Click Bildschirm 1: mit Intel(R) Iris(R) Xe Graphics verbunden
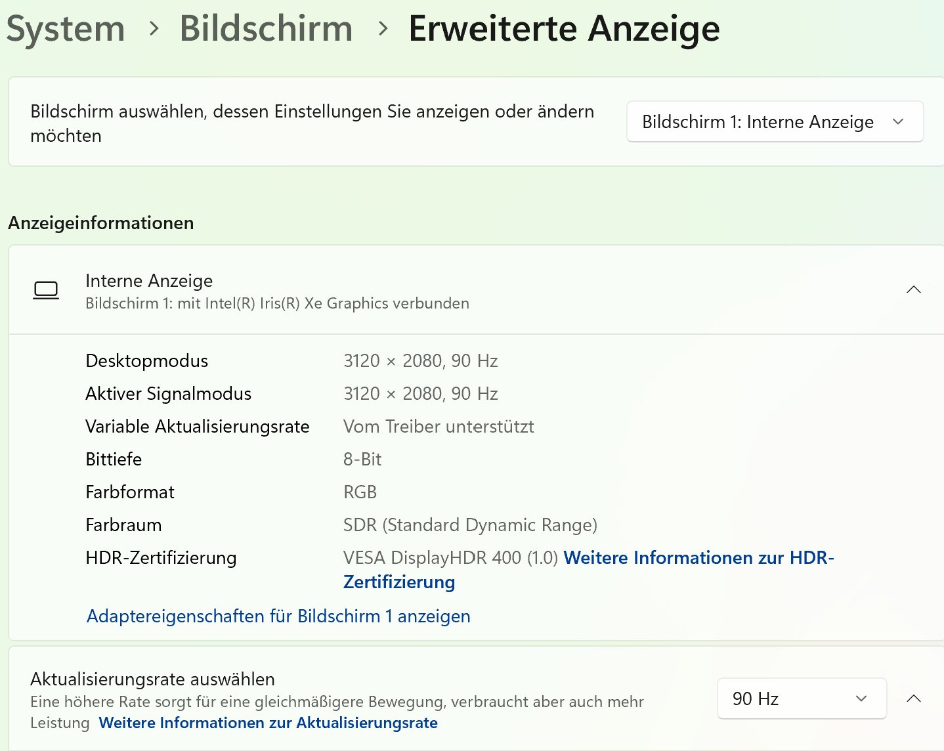 click(277, 303)
